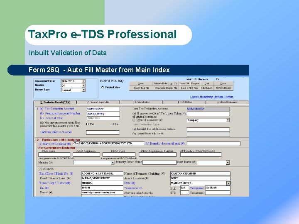The width and height of the screenshot is (299, 224).
Task: Click the Form 27A button
Action: tap(184, 83)
